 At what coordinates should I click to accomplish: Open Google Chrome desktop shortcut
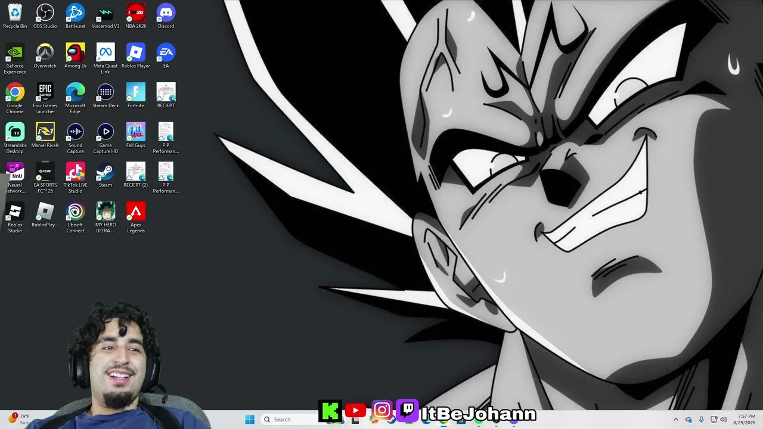[x=15, y=98]
